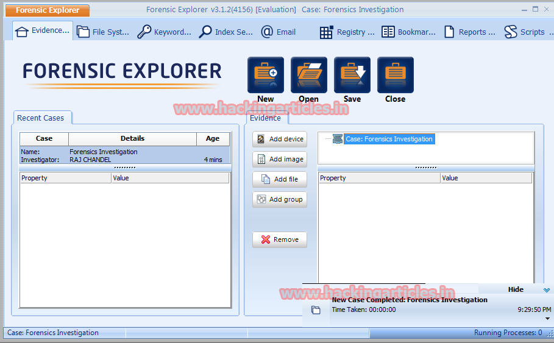Click the Remove evidence button
This screenshot has width=554, height=343.
[280, 239]
